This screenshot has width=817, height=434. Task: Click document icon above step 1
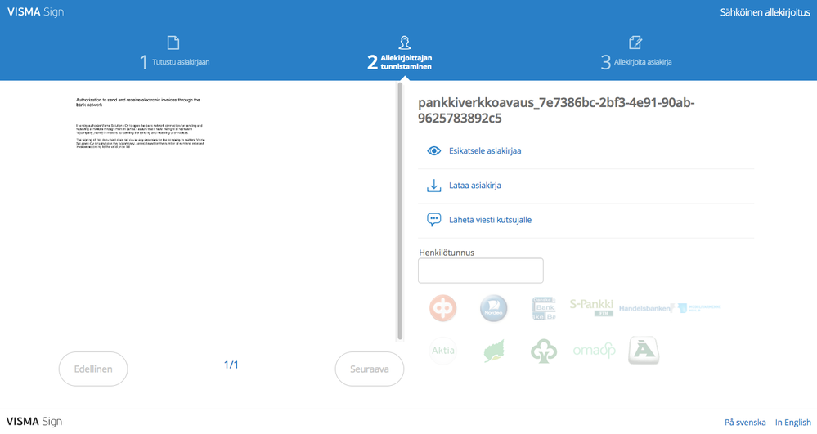tap(173, 43)
